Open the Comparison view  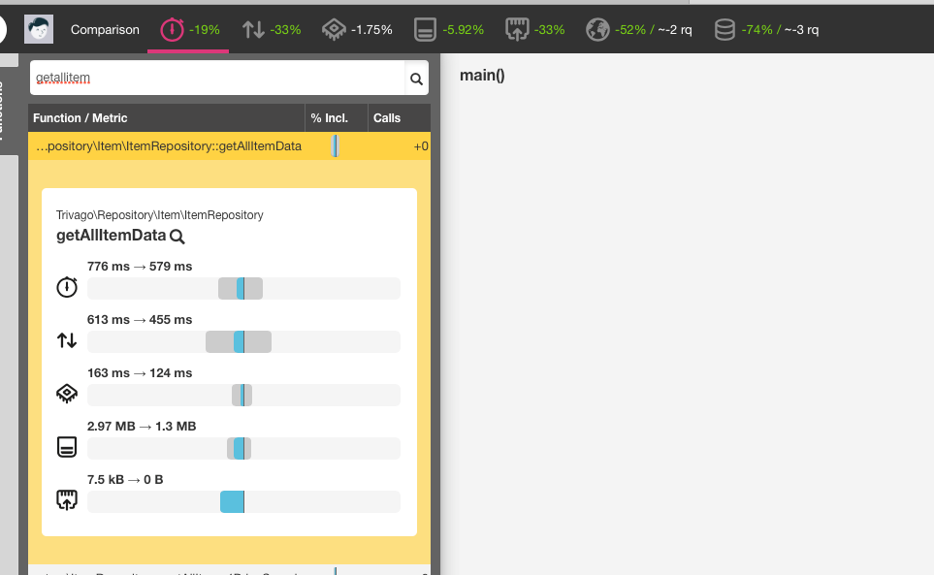point(105,29)
